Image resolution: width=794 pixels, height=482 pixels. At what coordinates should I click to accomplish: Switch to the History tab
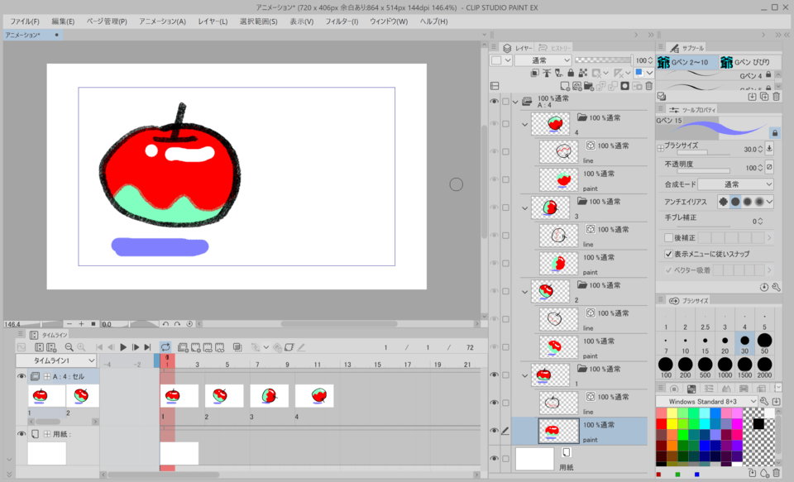[x=555, y=48]
